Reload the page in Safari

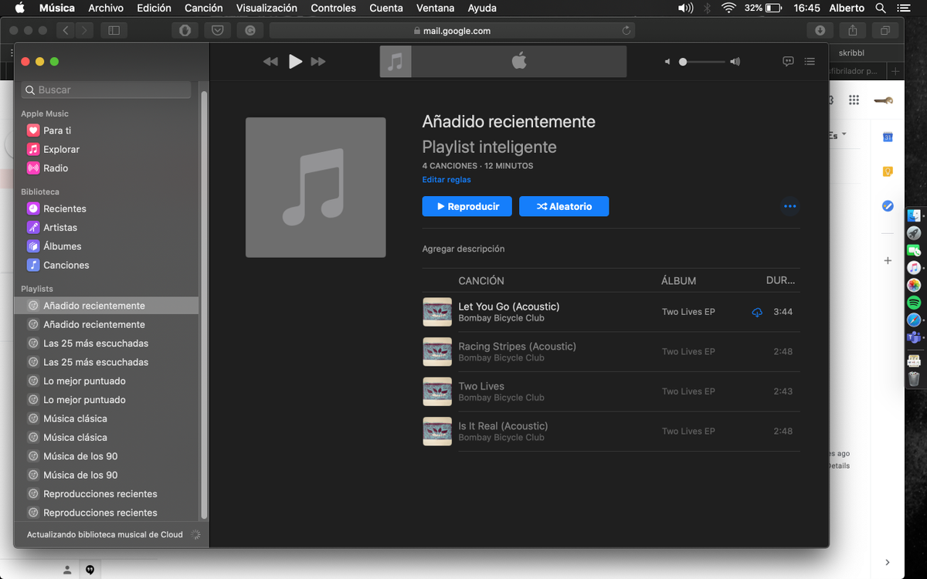pyautogui.click(x=626, y=31)
